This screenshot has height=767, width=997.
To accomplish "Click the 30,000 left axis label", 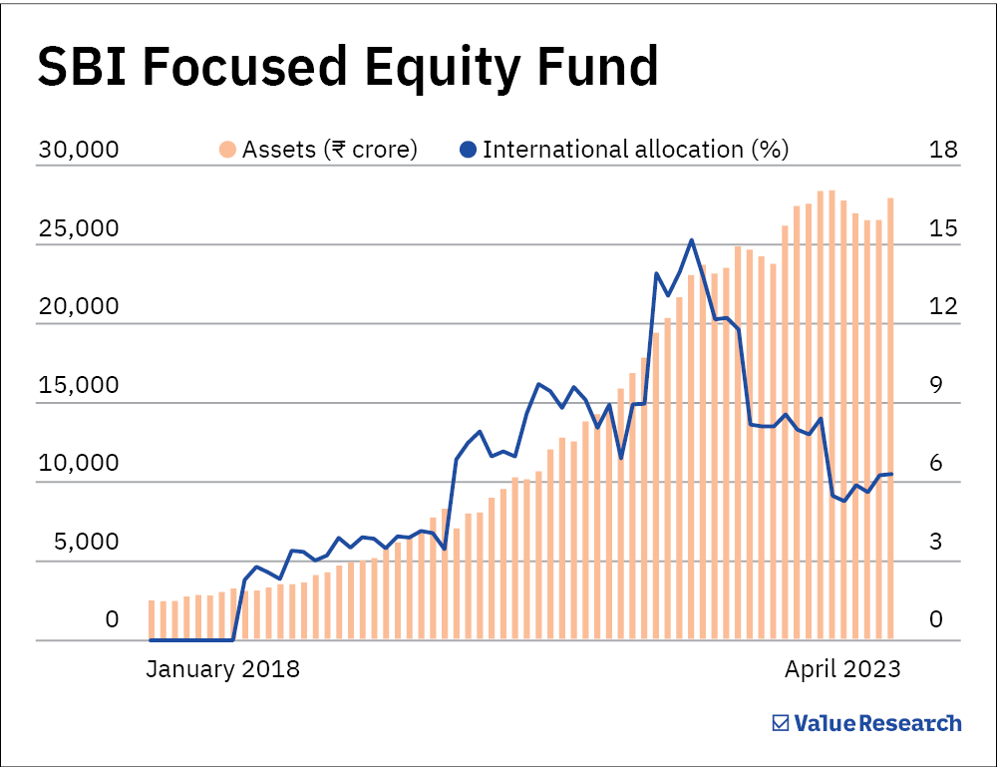I will [x=78, y=150].
